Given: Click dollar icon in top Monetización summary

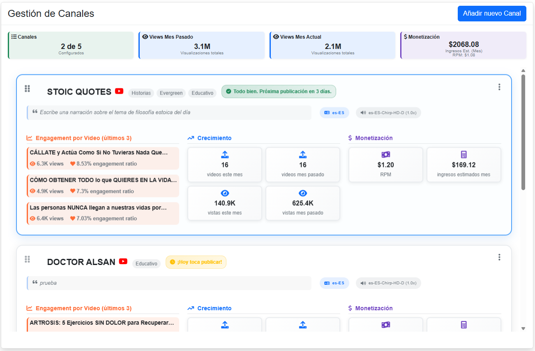Looking at the screenshot, I should tap(406, 37).
